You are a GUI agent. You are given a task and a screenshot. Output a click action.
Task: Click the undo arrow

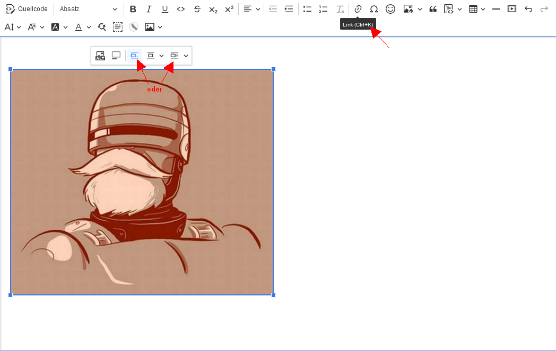528,9
